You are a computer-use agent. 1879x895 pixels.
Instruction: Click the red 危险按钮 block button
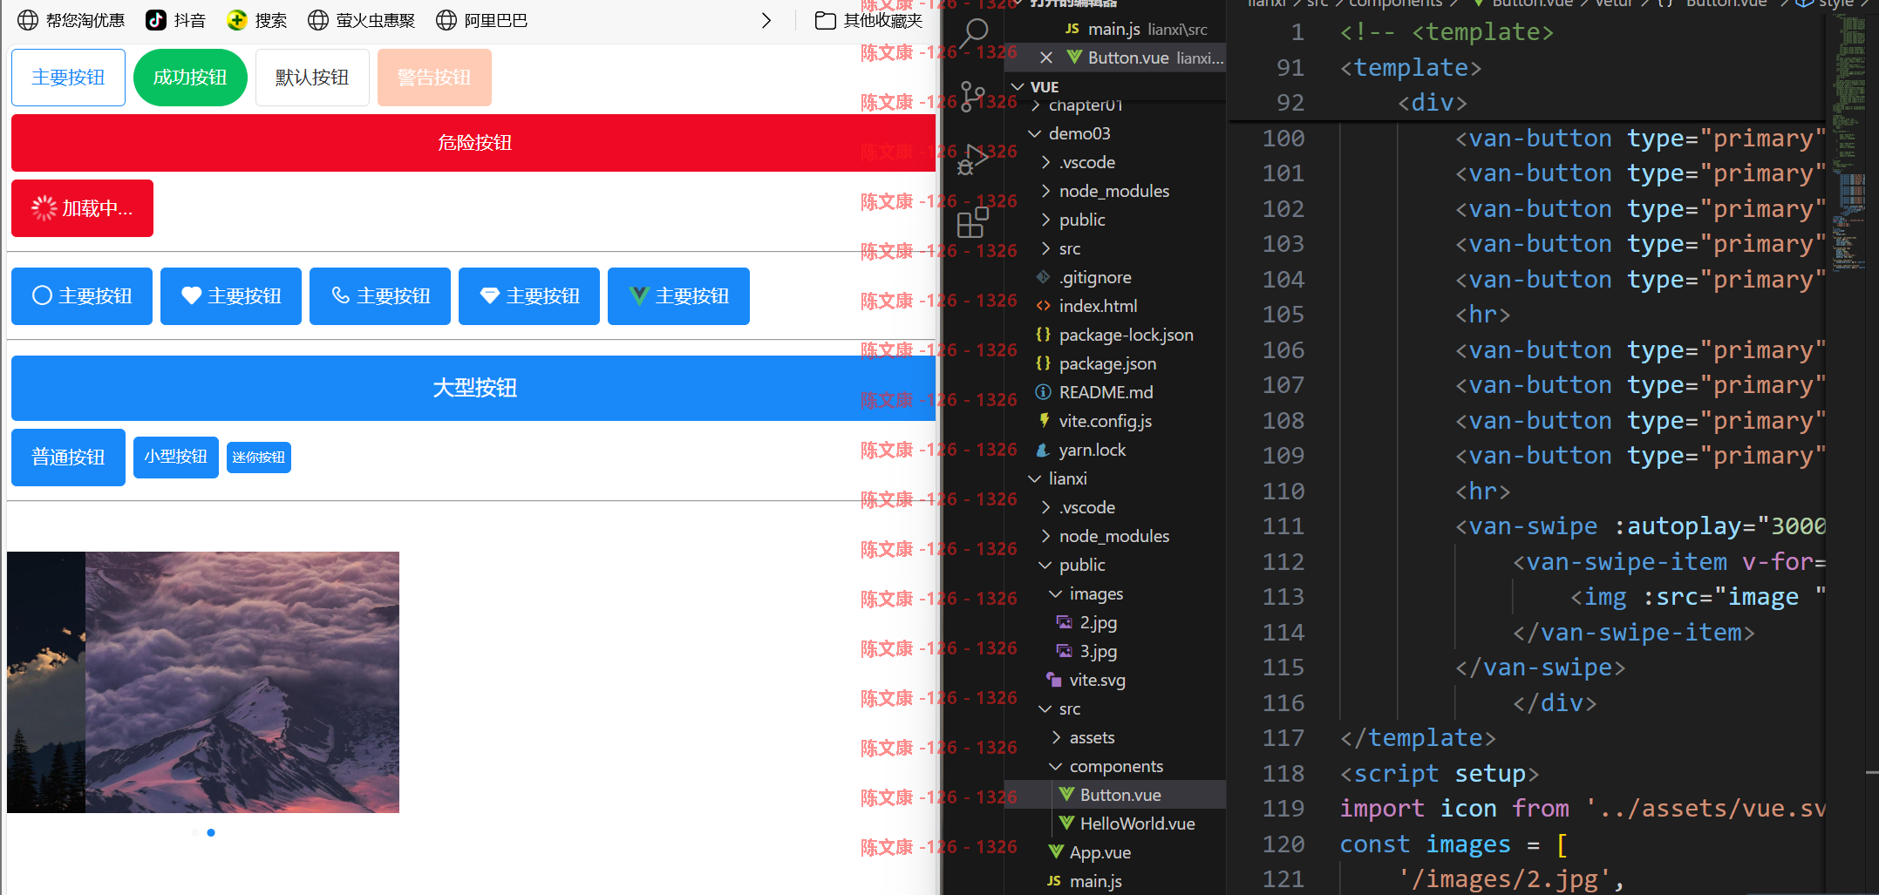point(473,143)
